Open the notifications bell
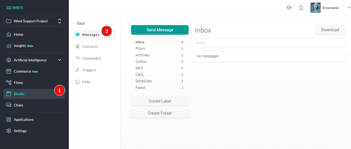The height and width of the screenshot is (149, 351). click(x=301, y=8)
